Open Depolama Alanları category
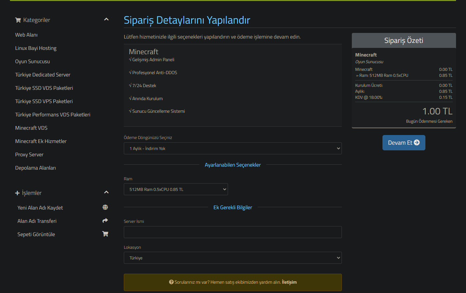 click(x=35, y=168)
